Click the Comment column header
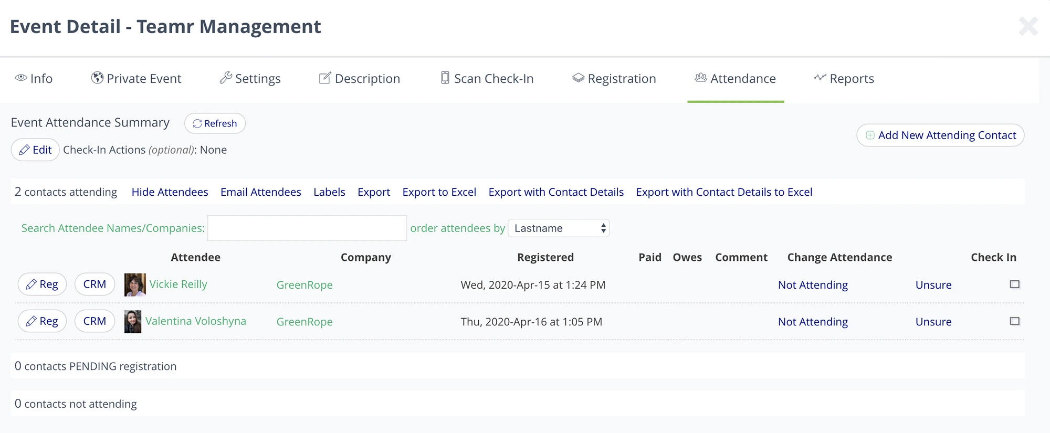The width and height of the screenshot is (1050, 433). pos(741,257)
